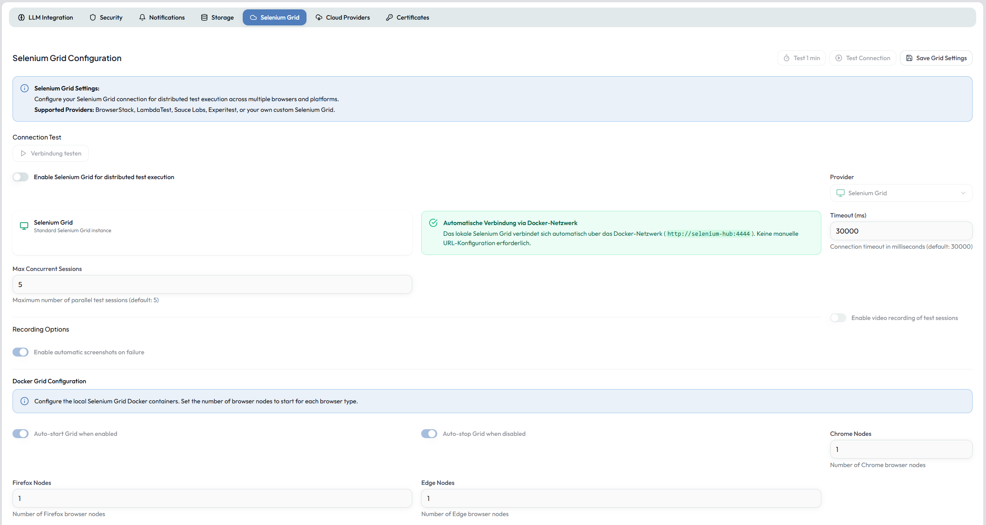Click the Connection Test label
The width and height of the screenshot is (986, 525).
37,137
